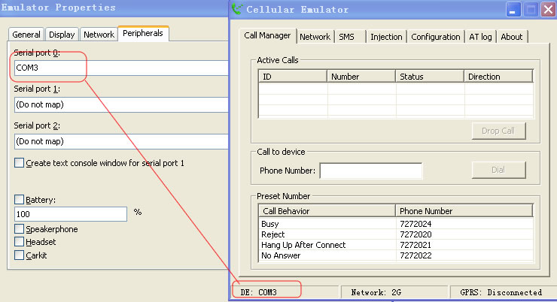Go to the Injection tab

coord(386,37)
